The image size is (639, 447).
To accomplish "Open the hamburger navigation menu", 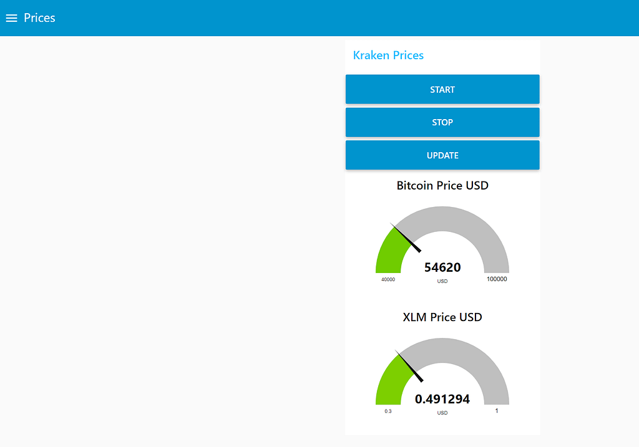I will [x=11, y=18].
